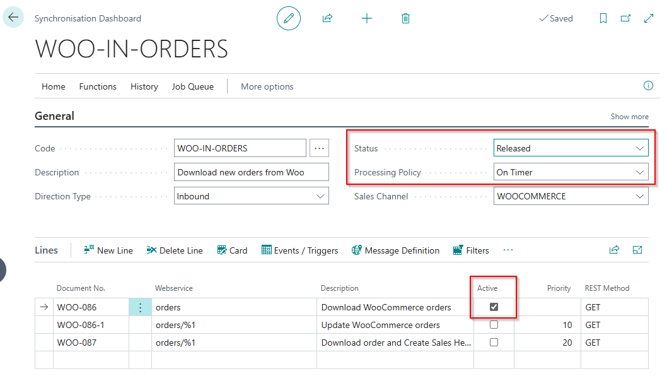Image resolution: width=667 pixels, height=381 pixels.
Task: Check Active for WOO-087
Action: 494,343
